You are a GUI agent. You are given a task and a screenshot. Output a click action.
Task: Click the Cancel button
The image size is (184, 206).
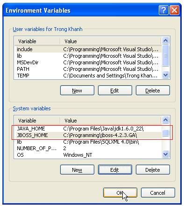click(x=158, y=193)
